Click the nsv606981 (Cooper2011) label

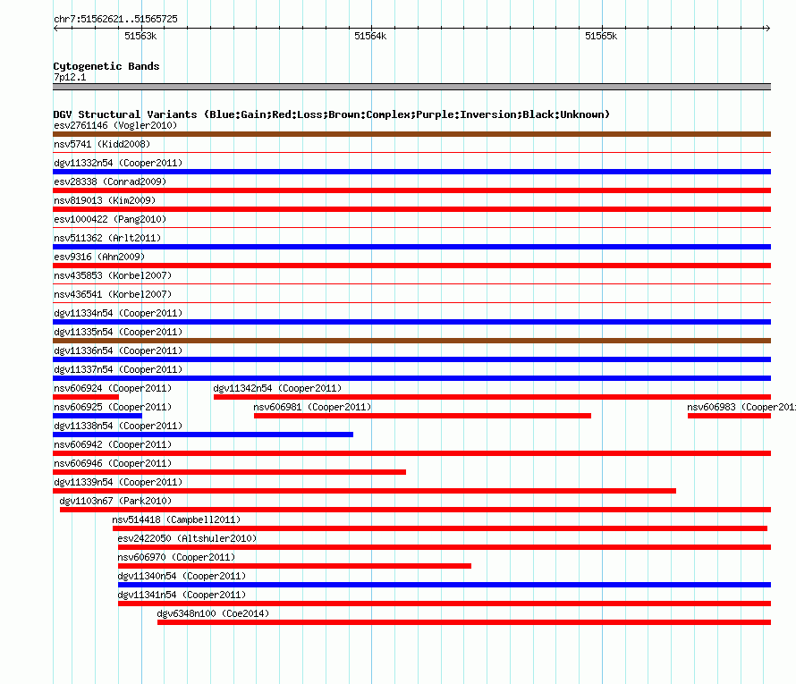312,407
